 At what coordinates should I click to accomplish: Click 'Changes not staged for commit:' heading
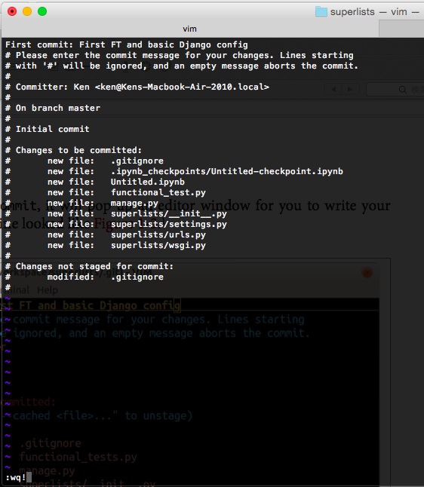(x=90, y=266)
